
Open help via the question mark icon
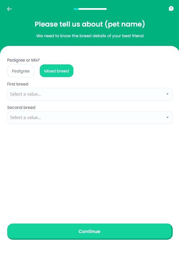click(x=171, y=9)
